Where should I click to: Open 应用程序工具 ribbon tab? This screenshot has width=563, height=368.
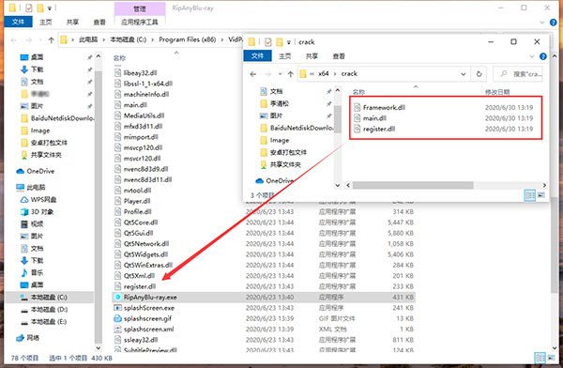pyautogui.click(x=140, y=22)
